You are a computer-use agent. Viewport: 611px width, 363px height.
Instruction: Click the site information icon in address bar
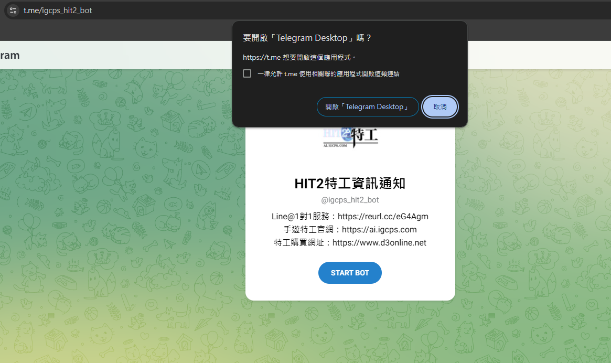[x=13, y=10]
